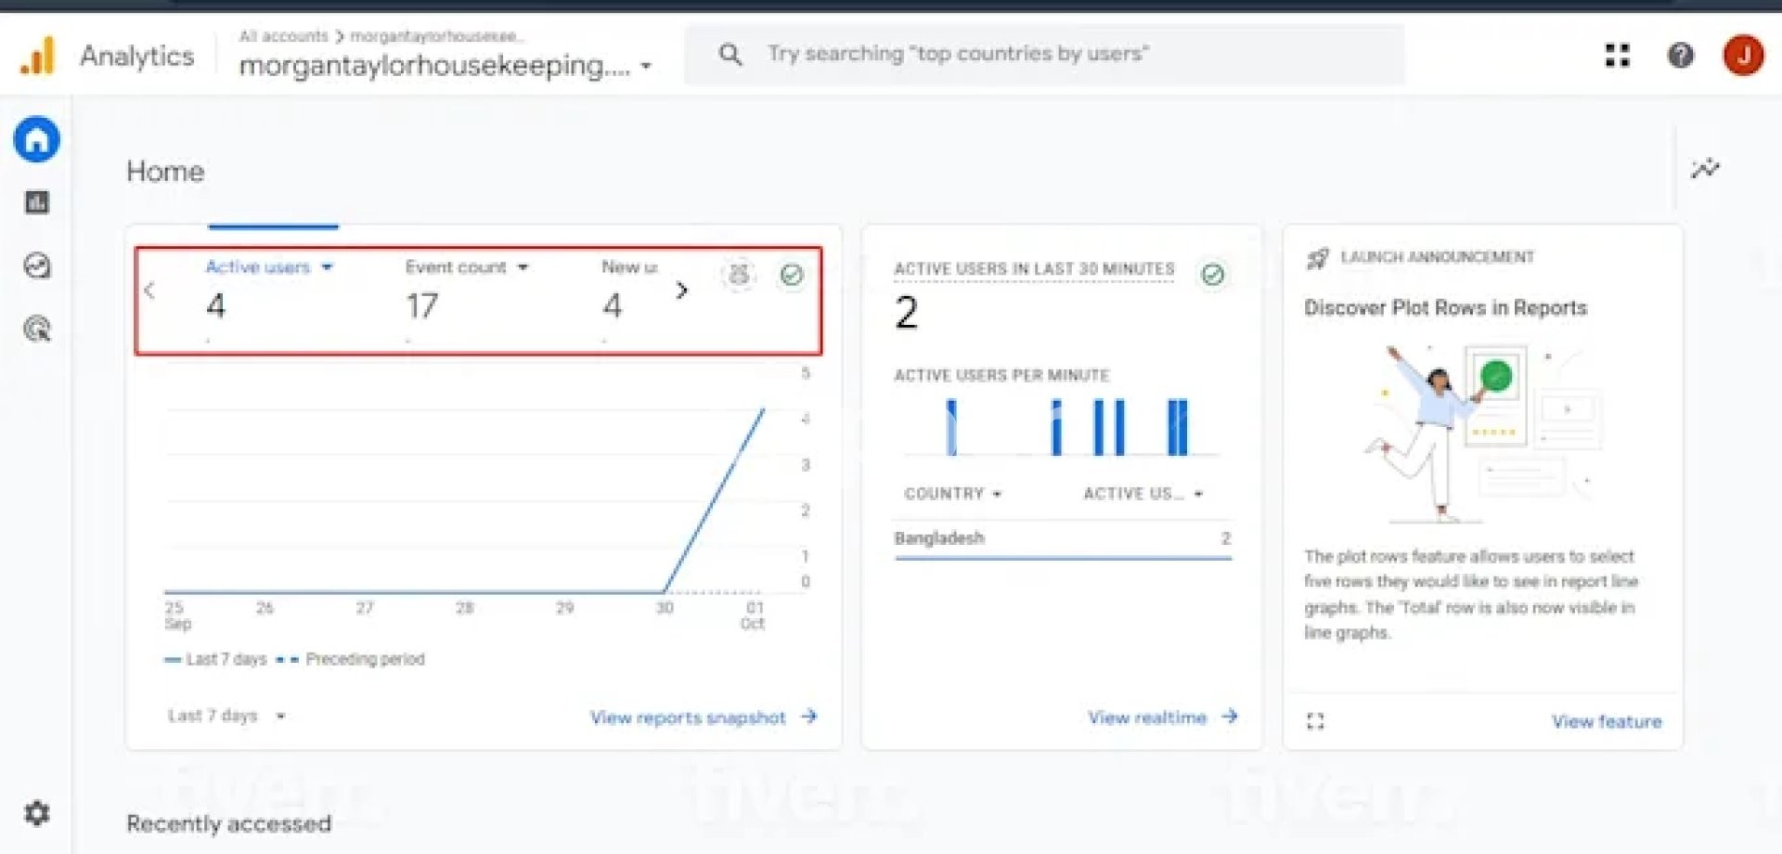Open the Home icon in the sidebar
Screen dimensions: 1782x854
pyautogui.click(x=36, y=140)
